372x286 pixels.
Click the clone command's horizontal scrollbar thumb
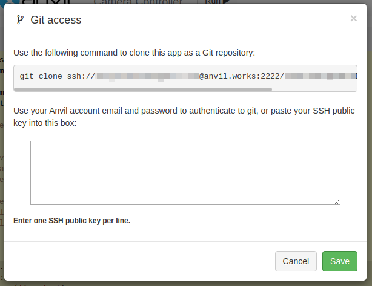pos(142,89)
